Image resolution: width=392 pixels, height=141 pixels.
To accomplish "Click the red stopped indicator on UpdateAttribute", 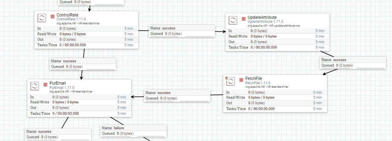I will 243,19.
